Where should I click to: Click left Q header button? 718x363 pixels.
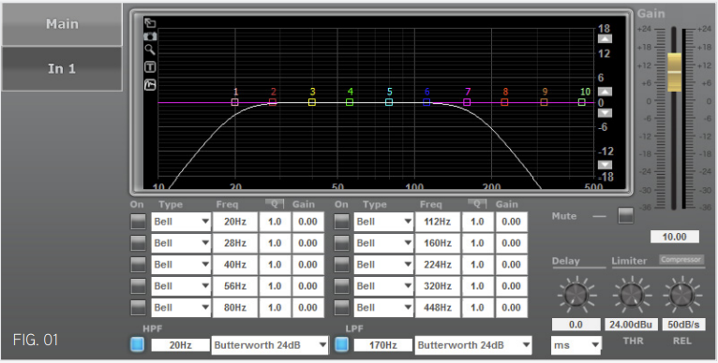[275, 204]
